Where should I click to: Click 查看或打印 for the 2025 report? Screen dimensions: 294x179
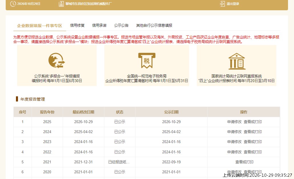click(x=253, y=122)
